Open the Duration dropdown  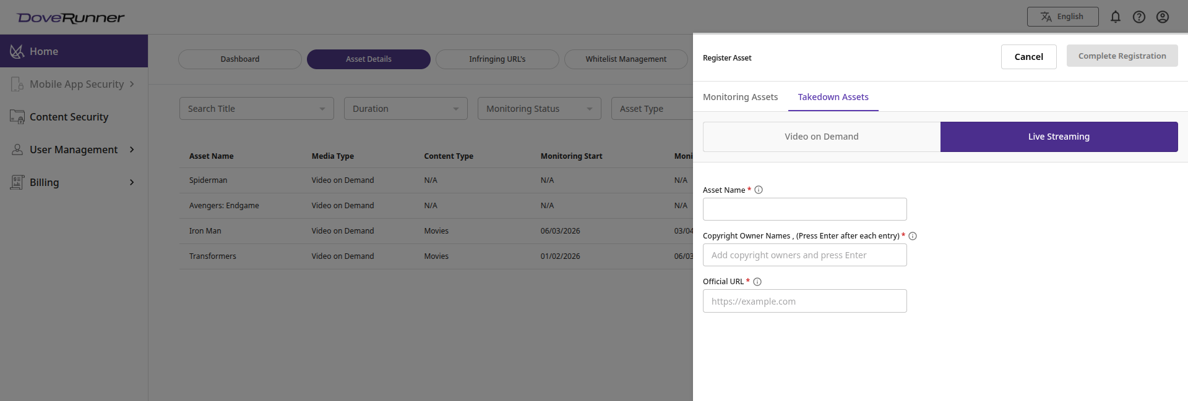click(x=406, y=109)
